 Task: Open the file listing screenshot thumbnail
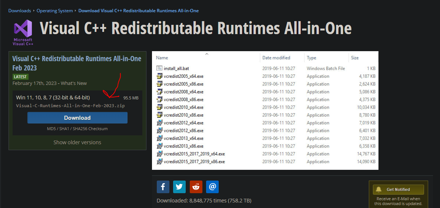(x=265, y=110)
